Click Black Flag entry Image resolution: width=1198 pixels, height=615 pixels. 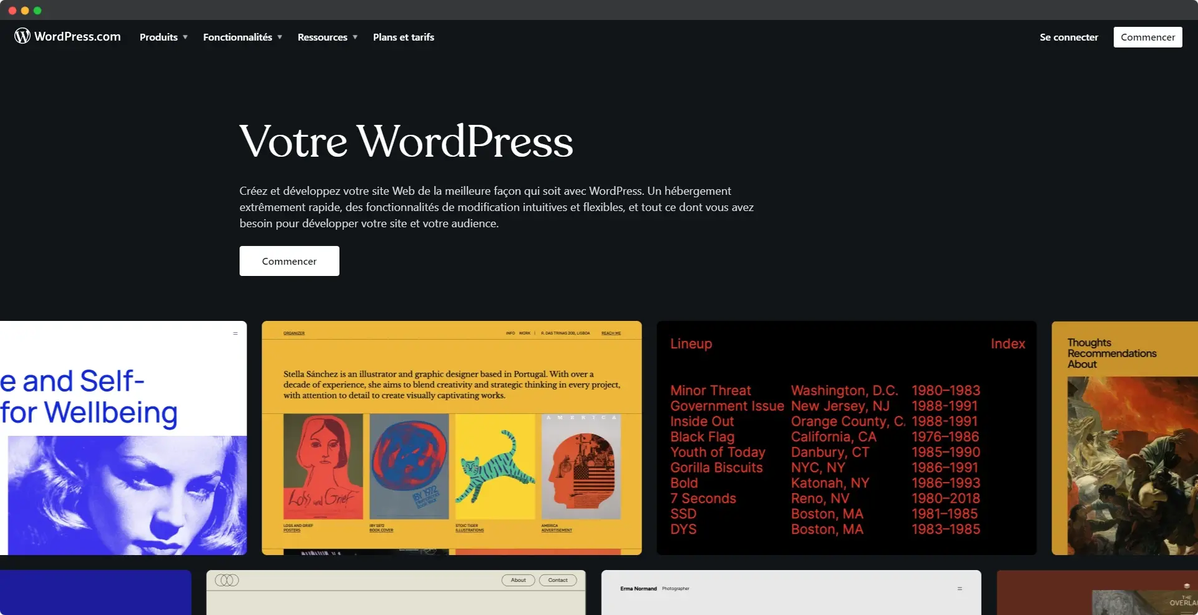coord(702,436)
